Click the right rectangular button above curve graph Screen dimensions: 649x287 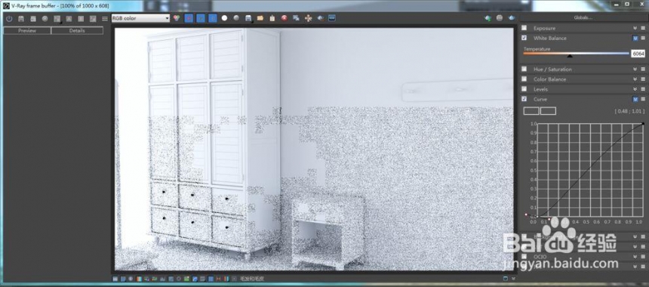point(549,111)
